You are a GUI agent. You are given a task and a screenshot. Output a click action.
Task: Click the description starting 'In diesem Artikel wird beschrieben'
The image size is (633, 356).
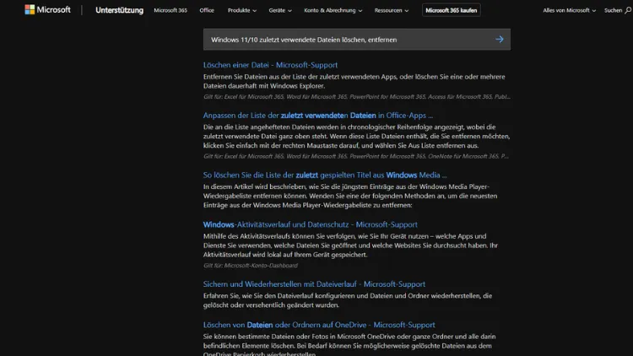[350, 196]
